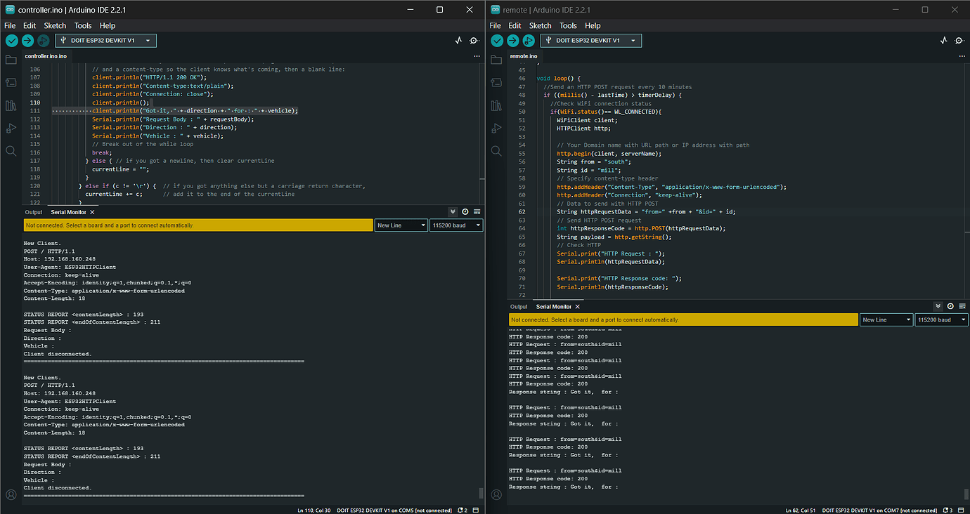Toggle autoscroll in controller Serial Monitor
The width and height of the screenshot is (970, 514).
click(x=453, y=211)
